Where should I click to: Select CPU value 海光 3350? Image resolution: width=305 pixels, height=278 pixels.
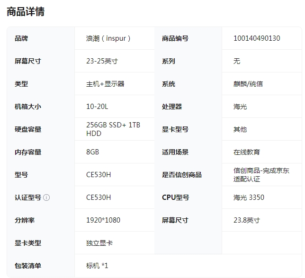249,197
